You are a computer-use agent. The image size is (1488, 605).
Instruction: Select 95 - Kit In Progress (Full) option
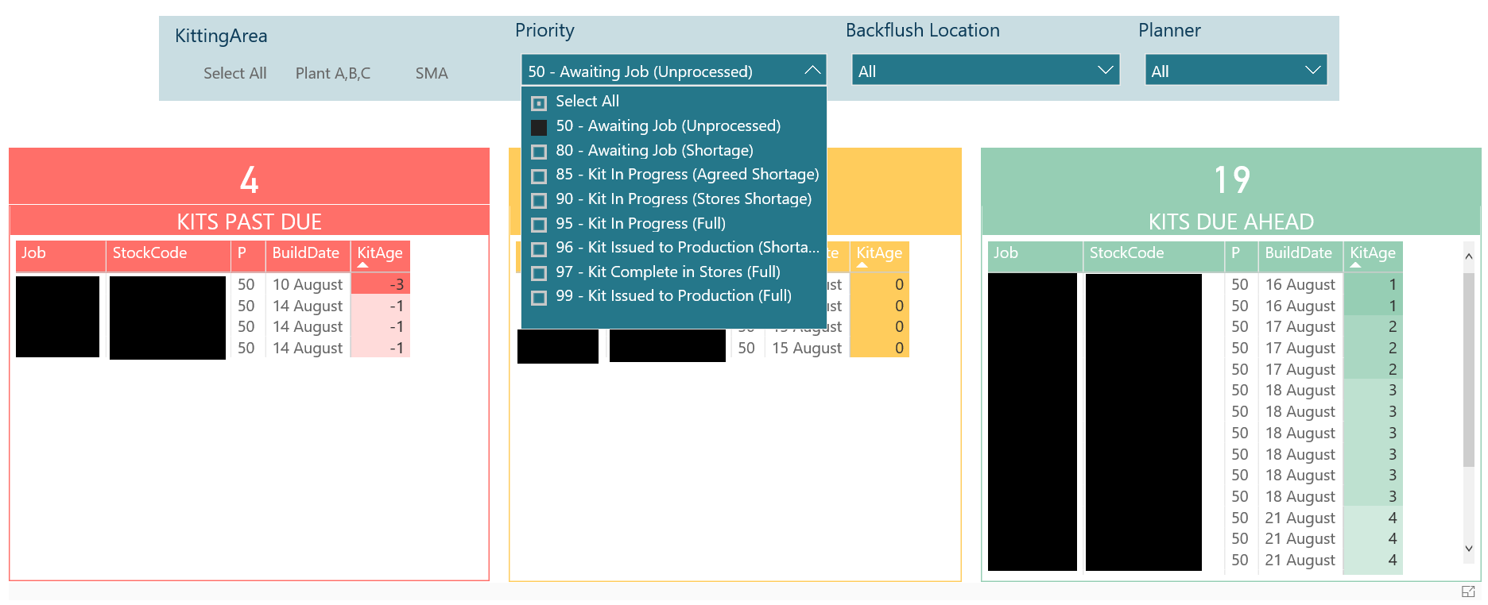pos(539,225)
